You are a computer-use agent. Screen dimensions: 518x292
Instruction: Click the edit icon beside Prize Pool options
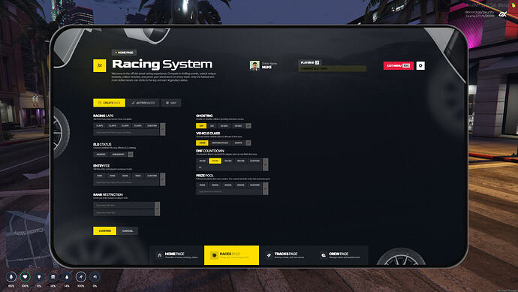265,188
